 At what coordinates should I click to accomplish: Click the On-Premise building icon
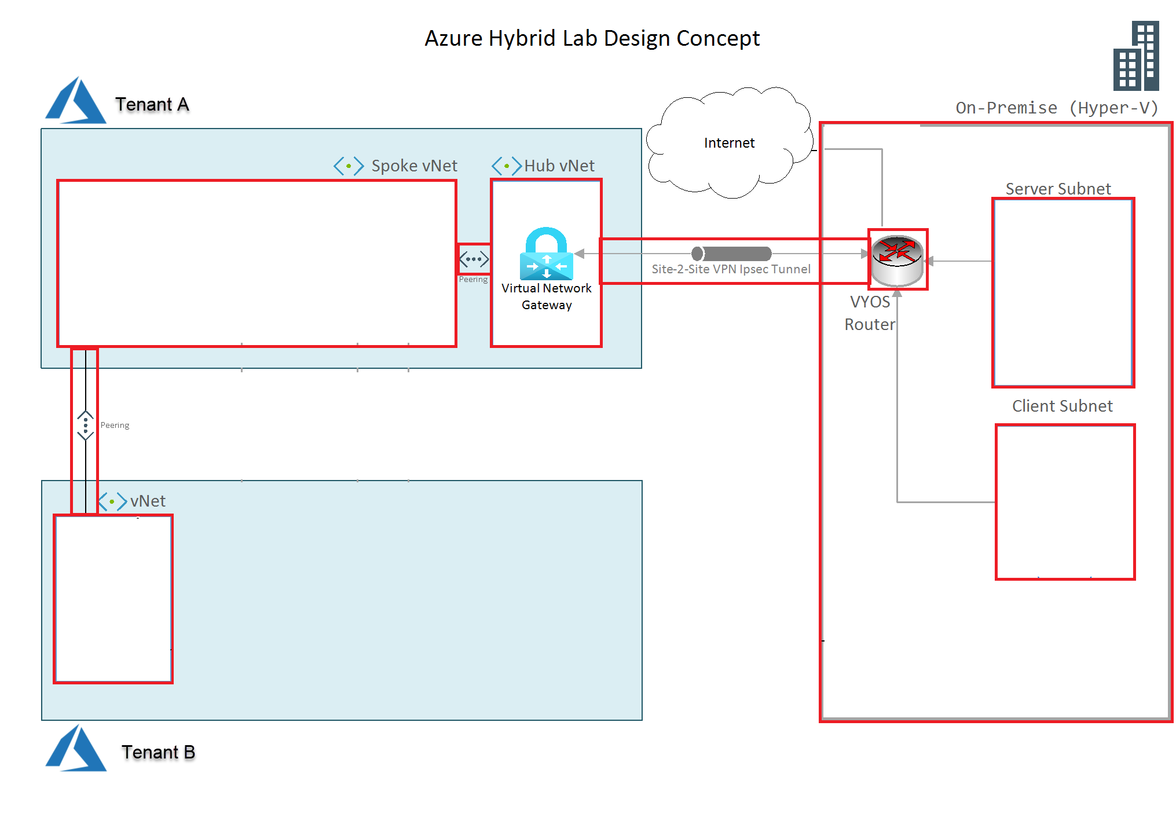[x=1136, y=56]
